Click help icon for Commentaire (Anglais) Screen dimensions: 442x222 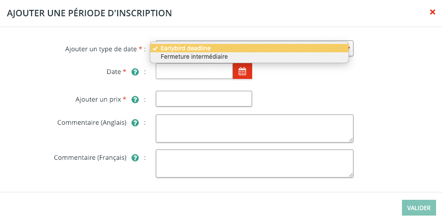pyautogui.click(x=134, y=123)
